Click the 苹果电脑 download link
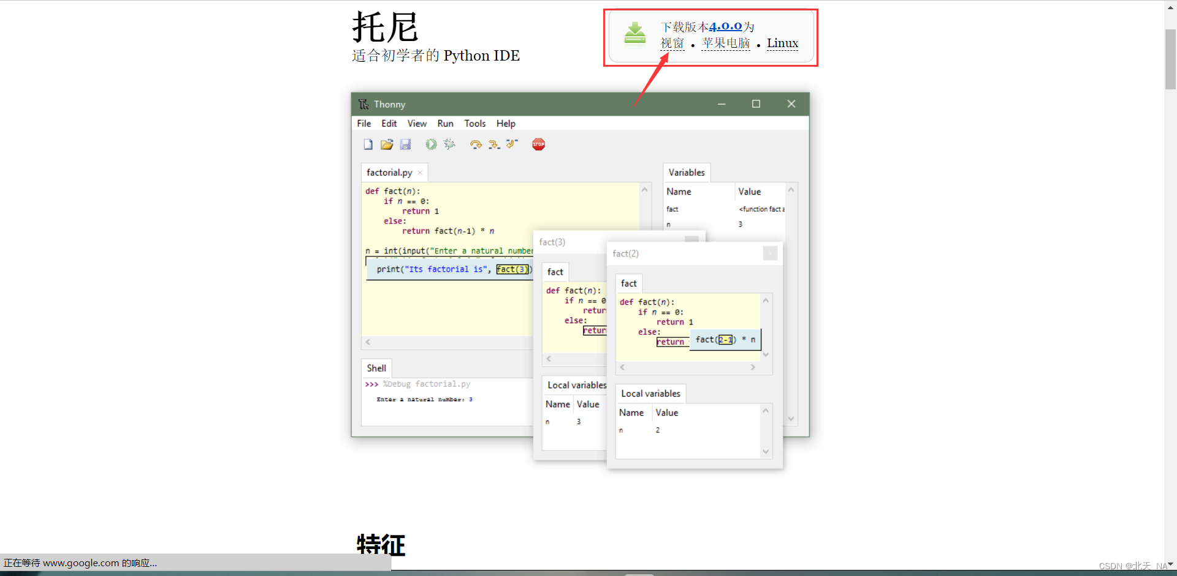The image size is (1177, 576). click(726, 43)
